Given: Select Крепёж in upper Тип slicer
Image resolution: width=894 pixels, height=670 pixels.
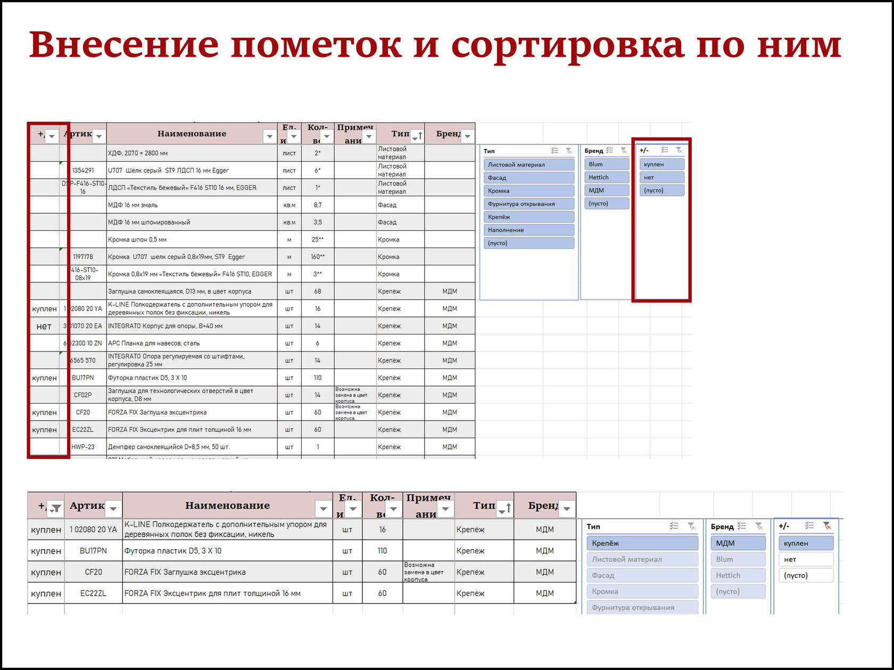Looking at the screenshot, I should [529, 217].
